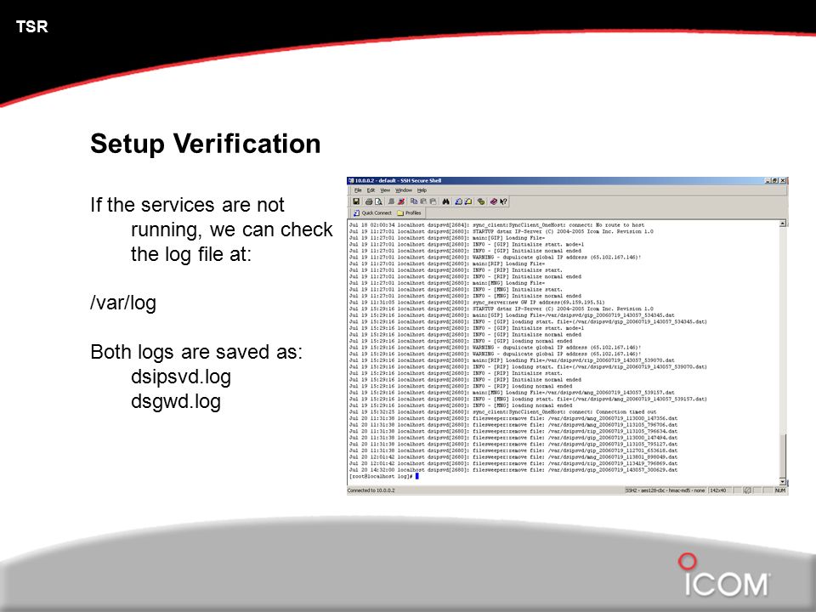Click the Settings icon in SSH toolbar
The image size is (816, 612).
point(481,201)
